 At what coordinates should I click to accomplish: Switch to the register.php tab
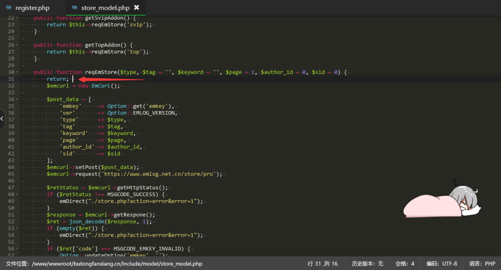point(32,8)
